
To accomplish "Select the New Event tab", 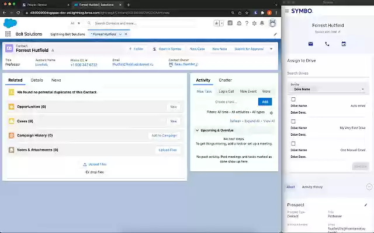I will point(248,91).
